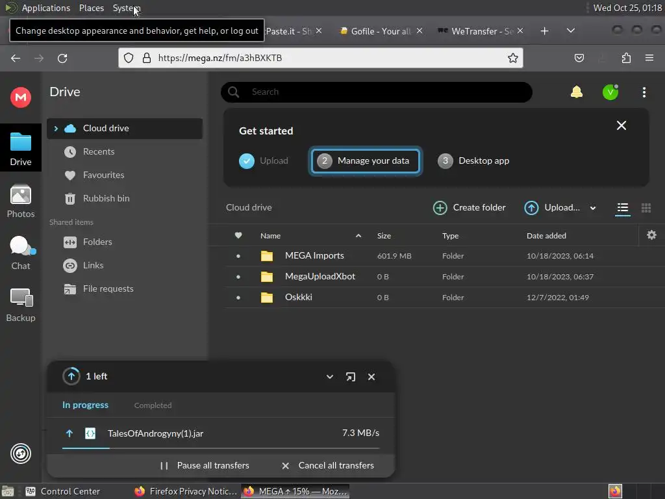665x499 pixels.
Task: Dismiss the Get started banner
Action: pos(621,125)
